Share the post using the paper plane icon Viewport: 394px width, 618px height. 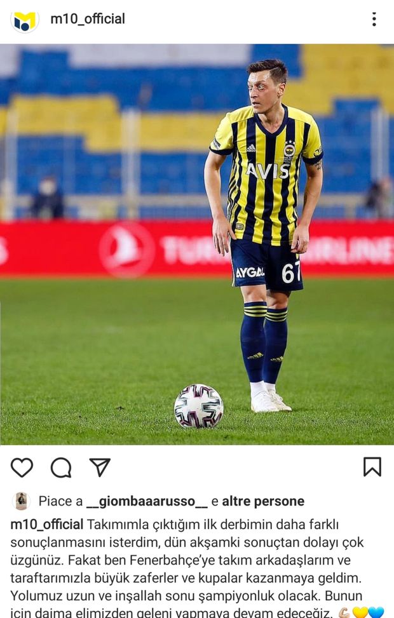tap(100, 467)
